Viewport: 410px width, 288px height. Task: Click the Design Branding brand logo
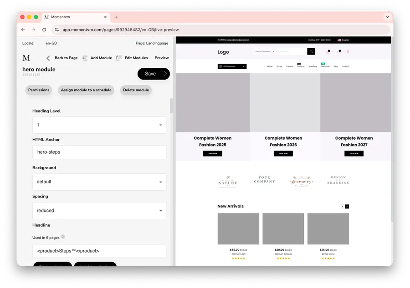(338, 180)
